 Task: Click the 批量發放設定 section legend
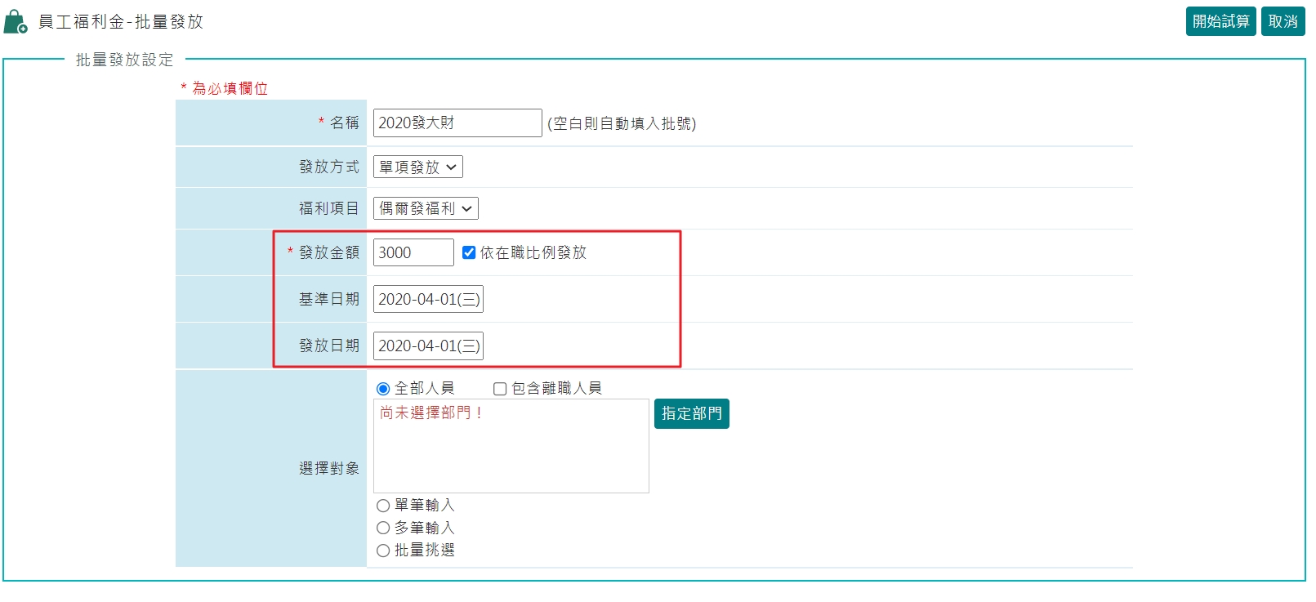point(125,60)
